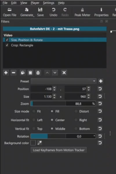The width and height of the screenshot is (116, 174).
Task: Pick background color with eyedropper
Action: click(39, 143)
